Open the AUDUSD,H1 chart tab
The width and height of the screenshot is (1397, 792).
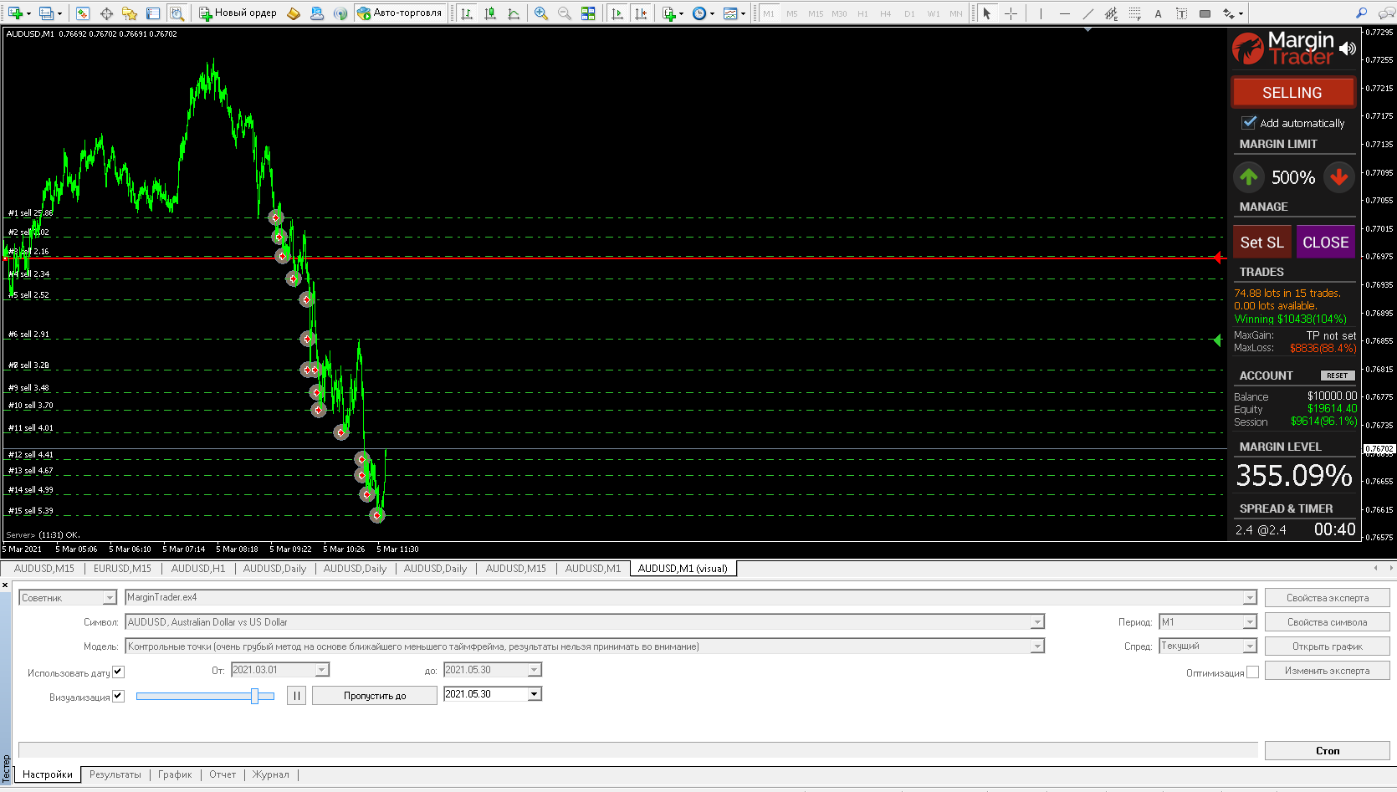coord(198,569)
